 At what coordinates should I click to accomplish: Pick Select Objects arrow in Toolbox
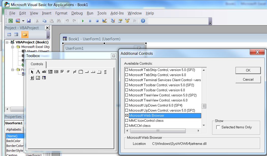(32, 72)
